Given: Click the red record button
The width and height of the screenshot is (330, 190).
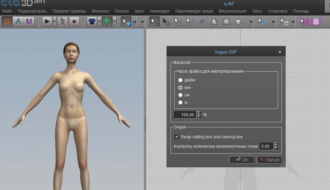Looking at the screenshot, I should 74,22.
